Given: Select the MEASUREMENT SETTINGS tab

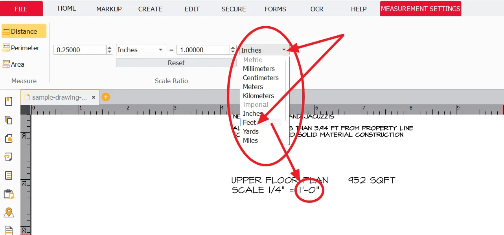Looking at the screenshot, I should tap(420, 9).
